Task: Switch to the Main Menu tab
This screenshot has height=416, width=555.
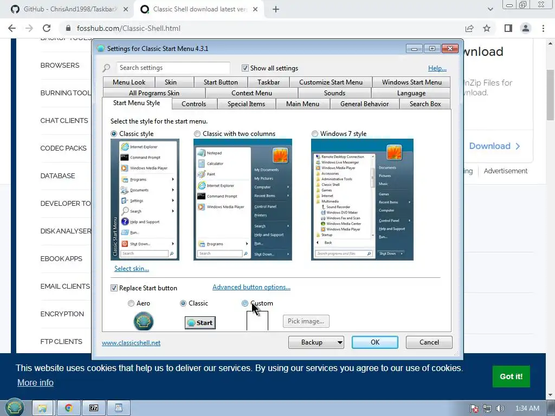Action: [302, 104]
